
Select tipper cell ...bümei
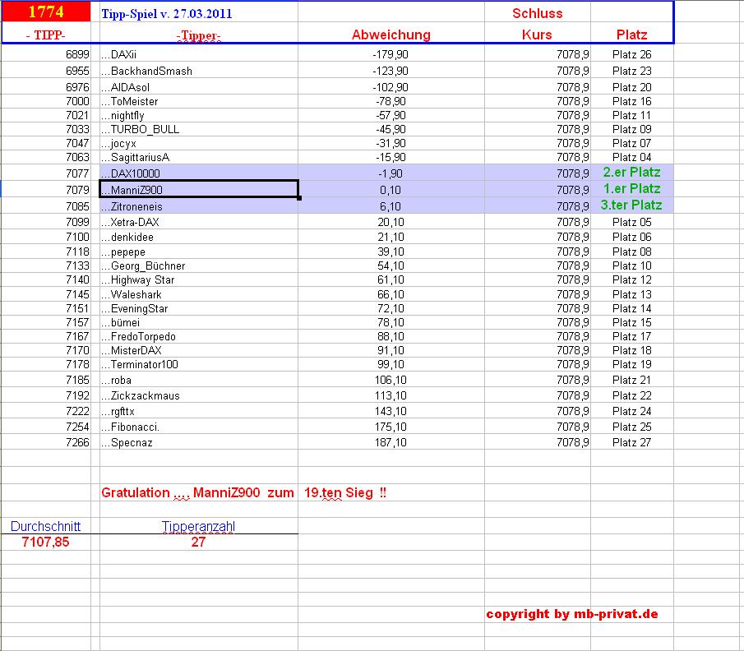(x=199, y=323)
